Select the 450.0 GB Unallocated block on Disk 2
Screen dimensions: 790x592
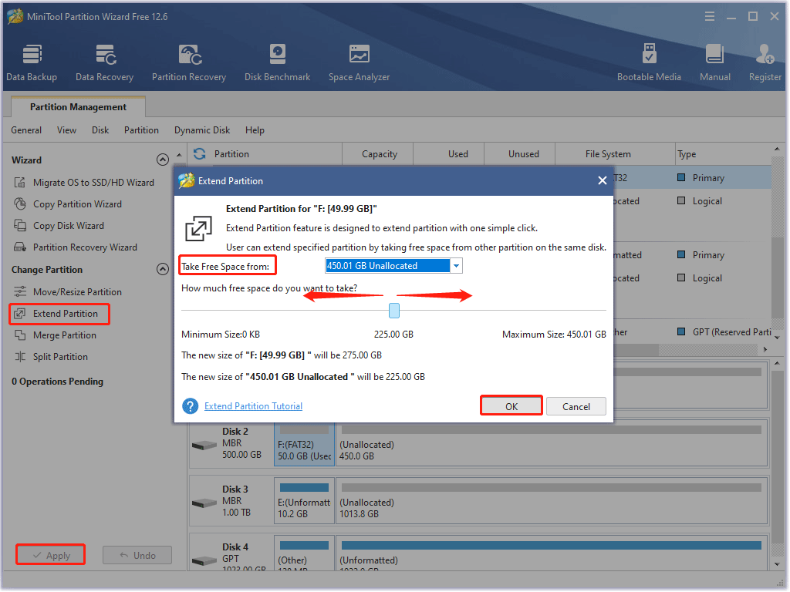[552, 445]
